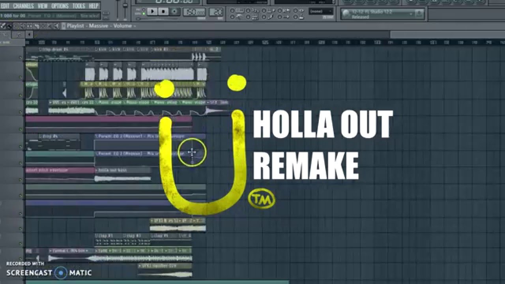The image size is (505, 284).
Task: Select the first Param. EQ 2 (Massive) envelope clip
Action: (150, 141)
